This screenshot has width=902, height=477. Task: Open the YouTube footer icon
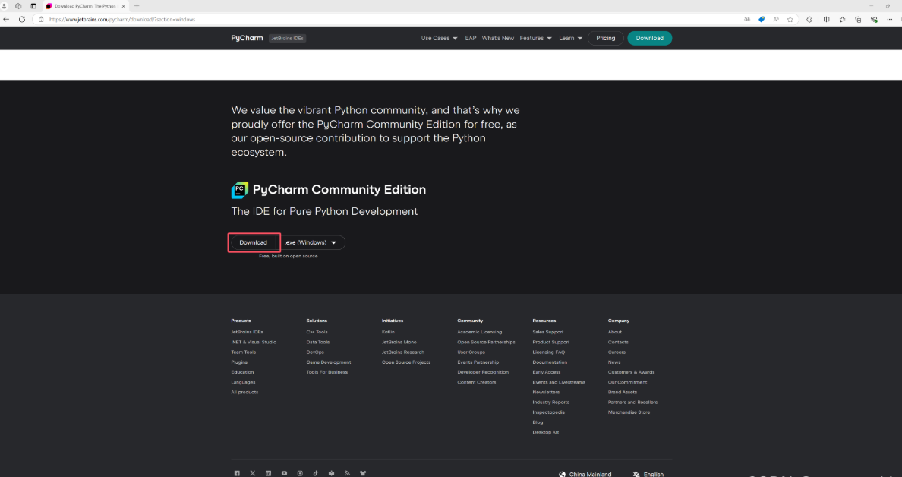(x=284, y=473)
